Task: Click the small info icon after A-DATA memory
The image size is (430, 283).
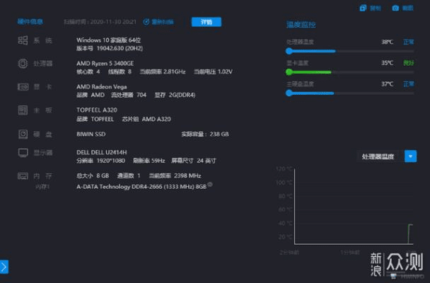Action: [210, 185]
